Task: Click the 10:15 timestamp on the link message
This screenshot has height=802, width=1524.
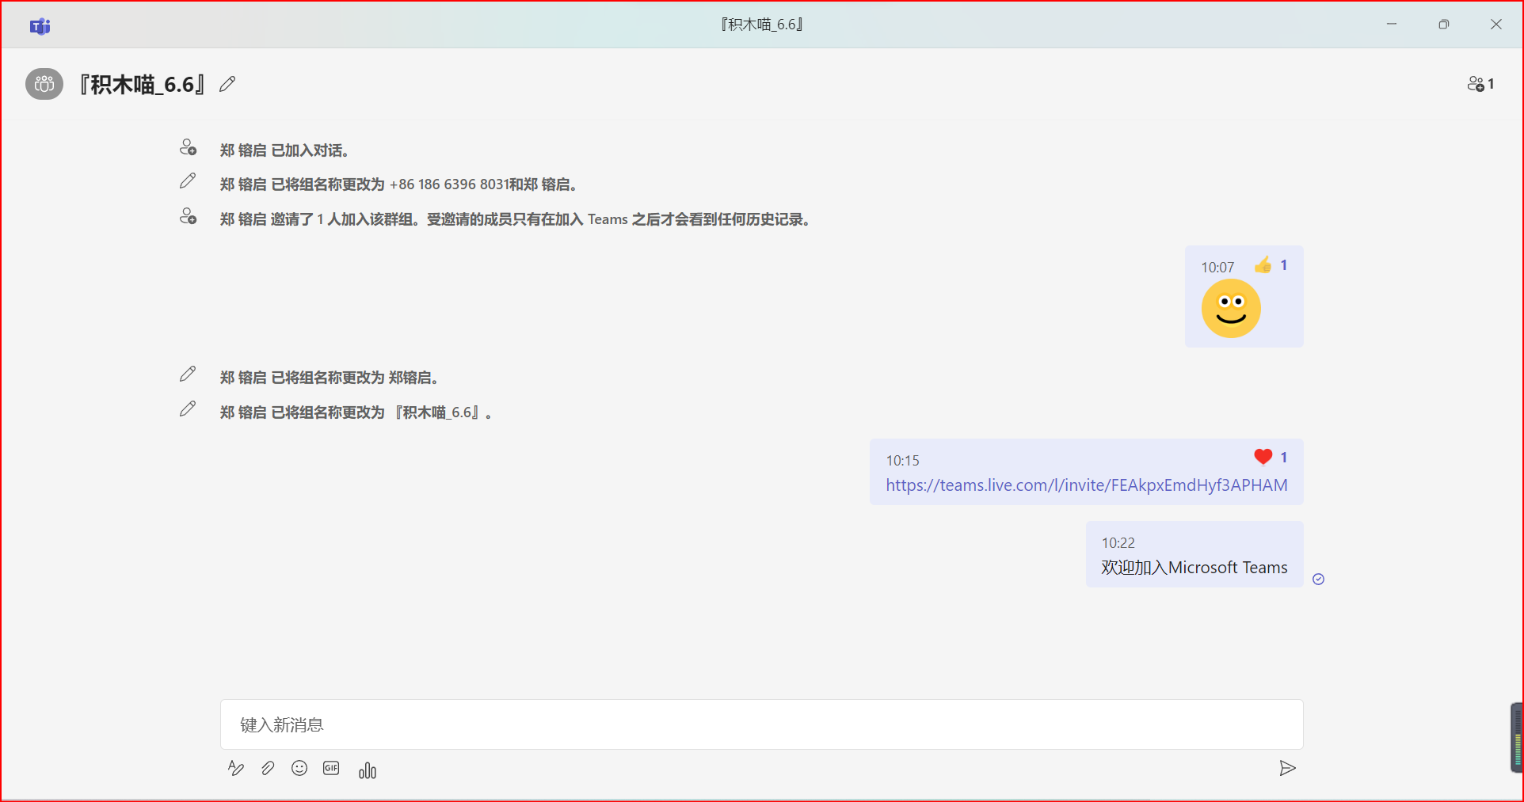Action: tap(902, 461)
